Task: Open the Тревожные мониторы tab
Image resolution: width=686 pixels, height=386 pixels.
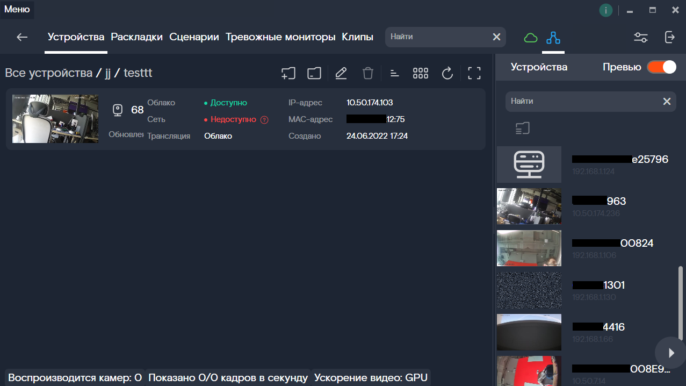Action: click(x=280, y=37)
